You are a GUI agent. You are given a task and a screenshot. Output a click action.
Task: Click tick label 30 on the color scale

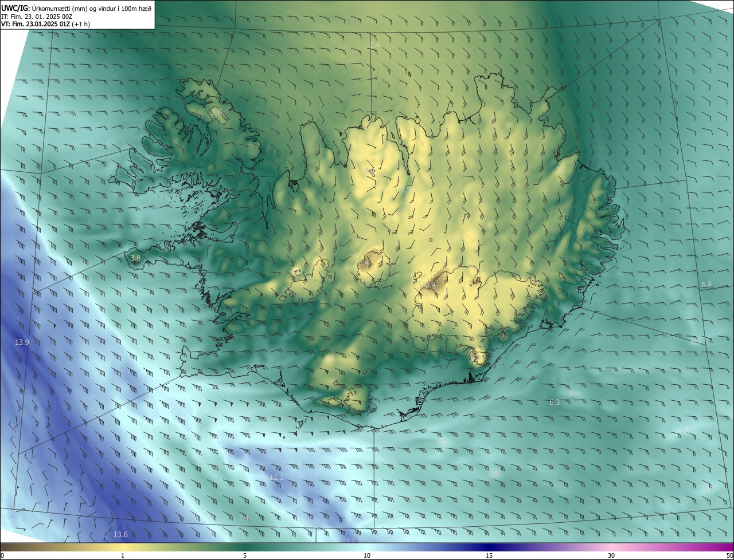[611, 555]
